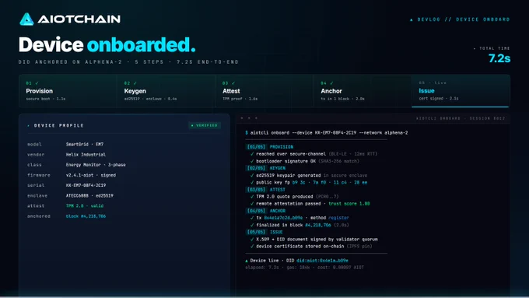Click the aiotcli onboard command line
The image size is (529, 298).
327,133
